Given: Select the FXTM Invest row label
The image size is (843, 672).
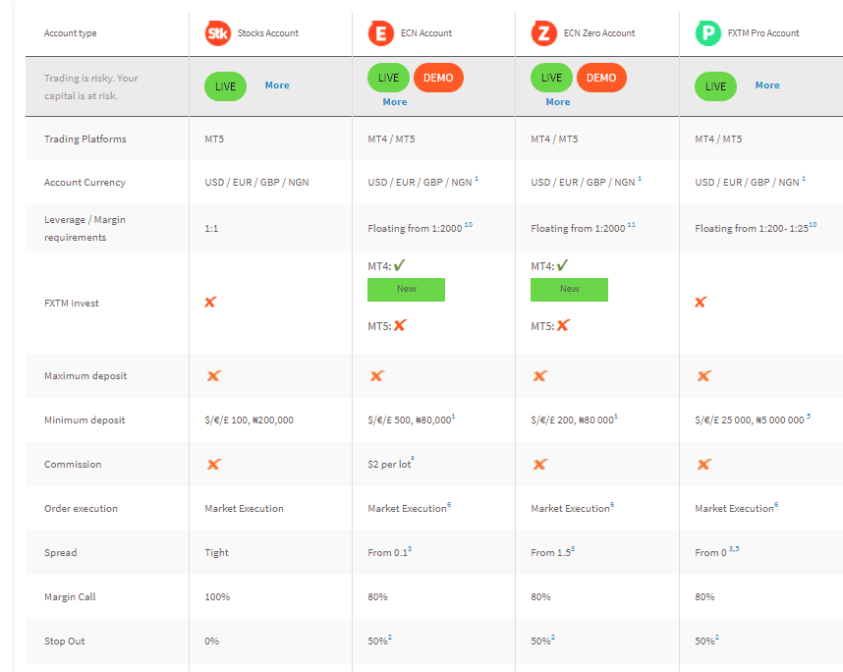Looking at the screenshot, I should tap(72, 304).
